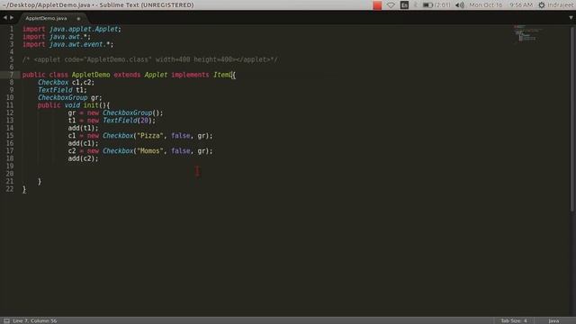Click line number 22 in the gutter
Image resolution: width=576 pixels, height=324 pixels.
point(10,189)
